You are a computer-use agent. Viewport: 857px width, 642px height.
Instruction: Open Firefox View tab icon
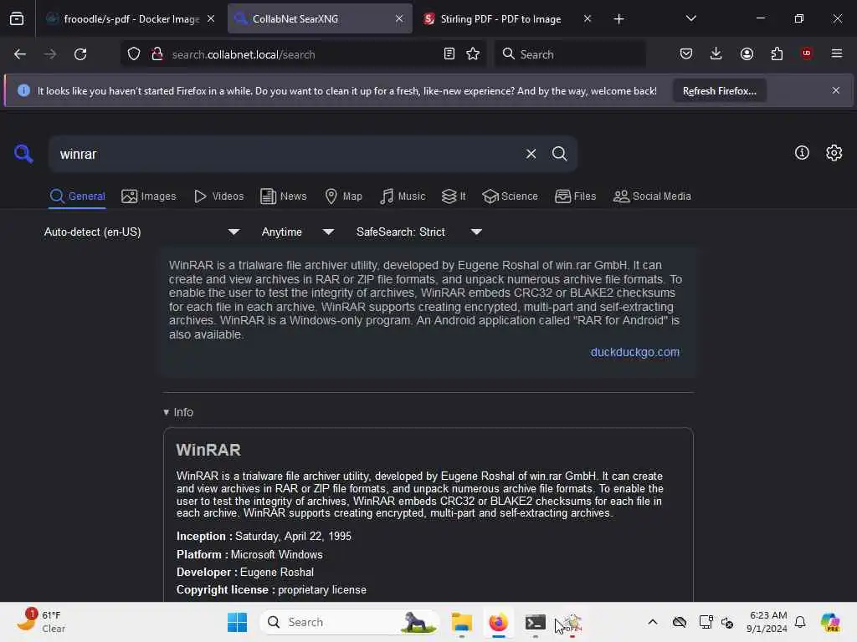click(17, 19)
